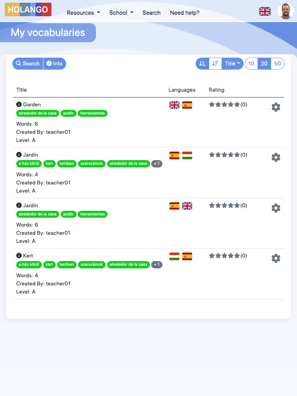Screen dimensions: 297x396
Task: Click the Search button in the vocabulary toolbar
Action: [28, 64]
